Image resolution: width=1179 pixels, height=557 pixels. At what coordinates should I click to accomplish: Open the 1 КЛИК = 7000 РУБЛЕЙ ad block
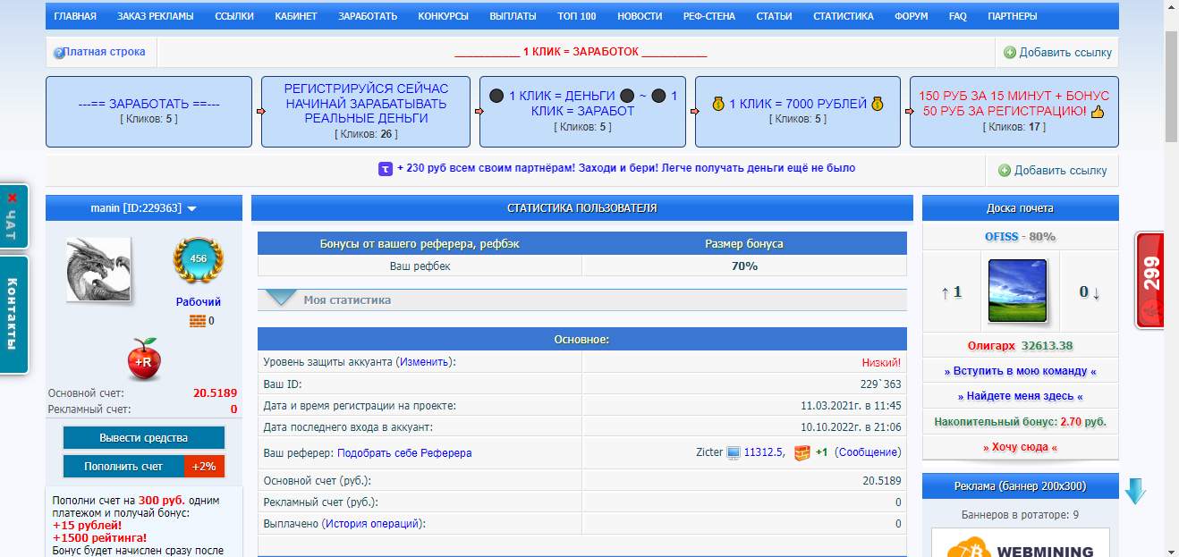(x=798, y=112)
